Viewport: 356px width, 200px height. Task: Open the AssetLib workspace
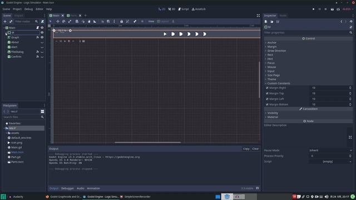tap(199, 9)
